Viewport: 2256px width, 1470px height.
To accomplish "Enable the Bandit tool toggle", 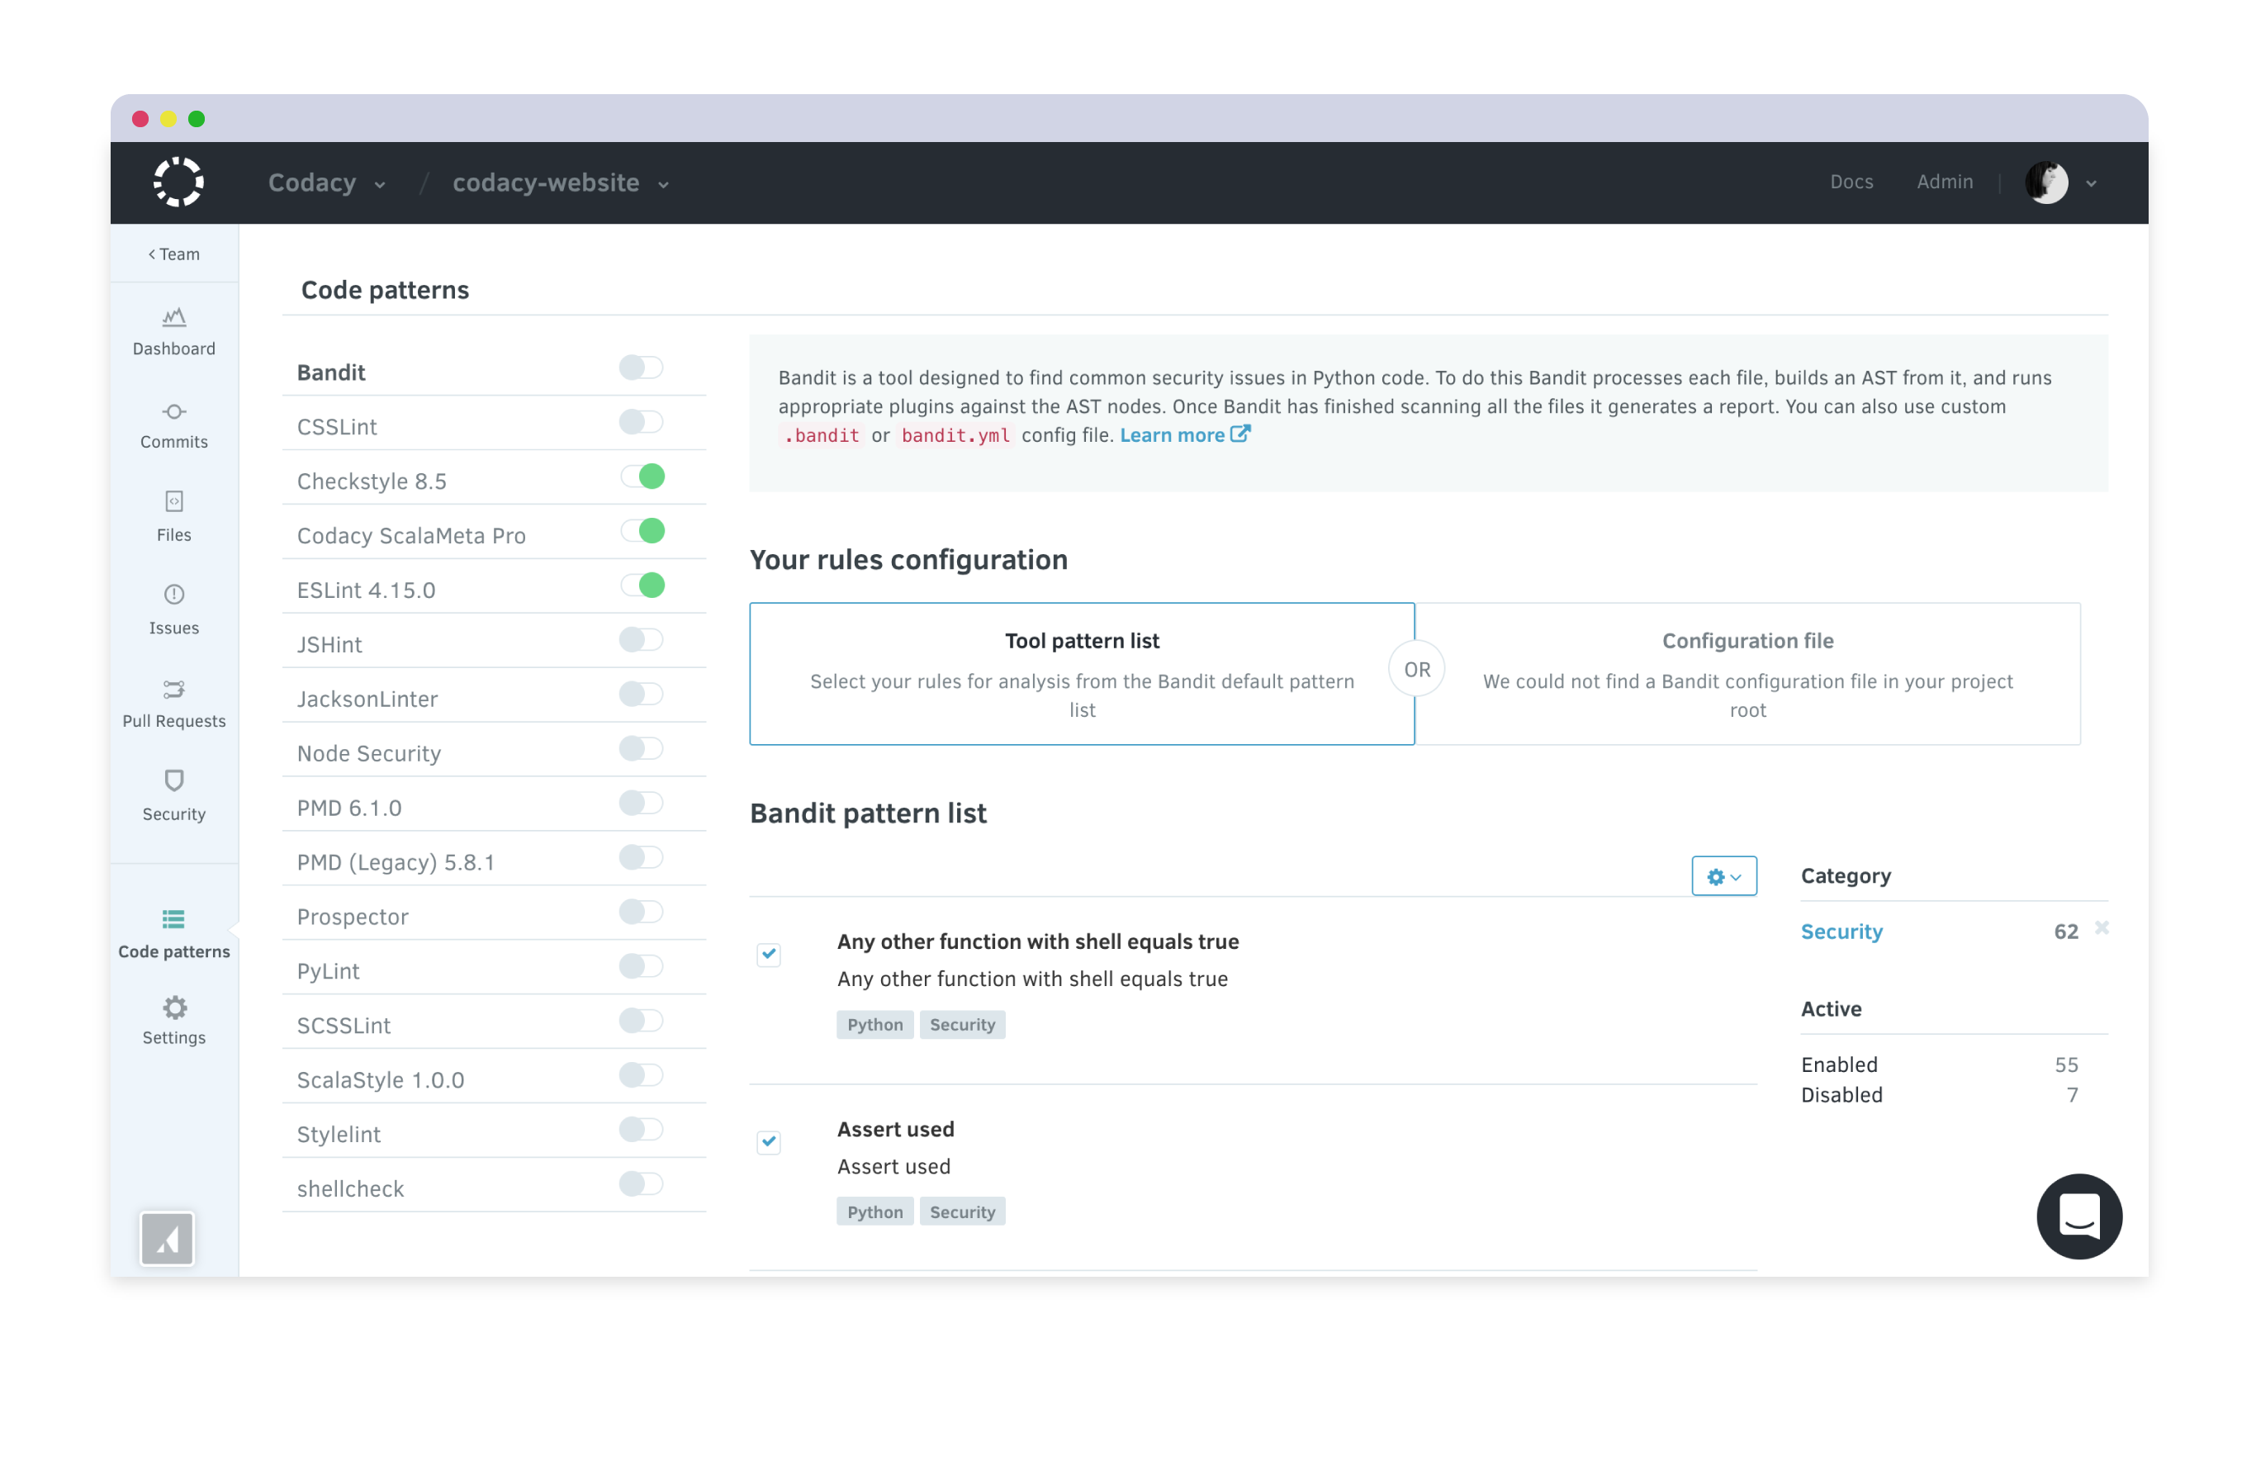I will point(641,367).
